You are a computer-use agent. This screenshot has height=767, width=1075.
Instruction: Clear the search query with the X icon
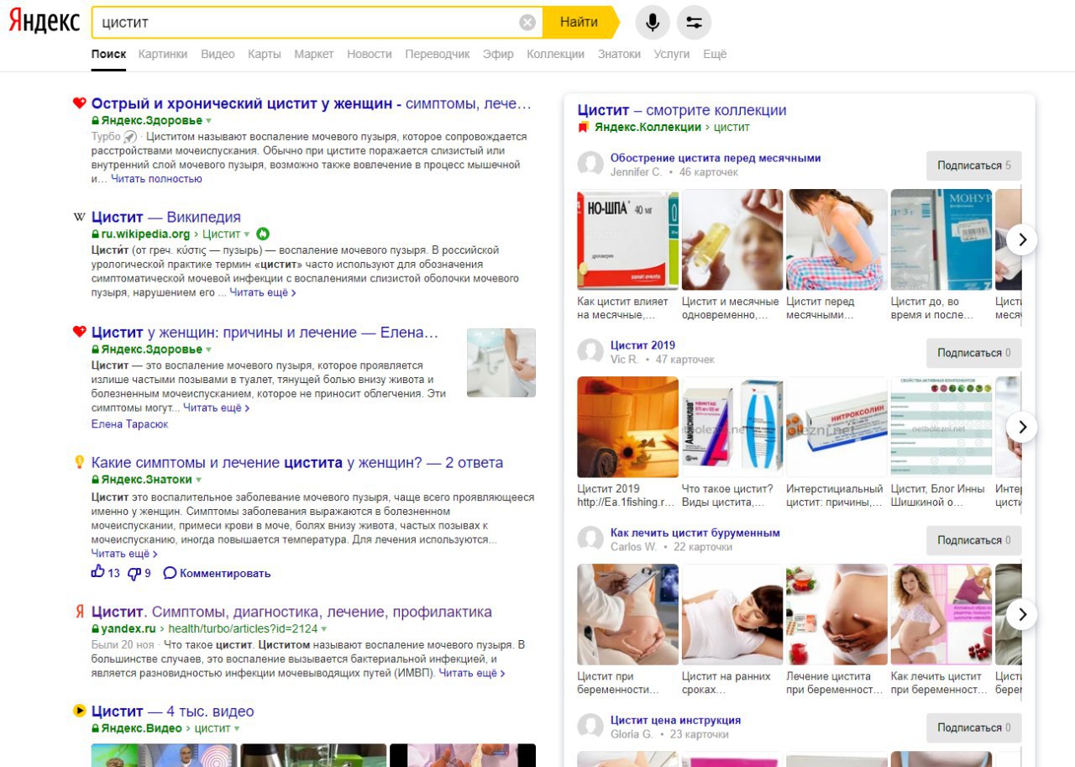[527, 23]
